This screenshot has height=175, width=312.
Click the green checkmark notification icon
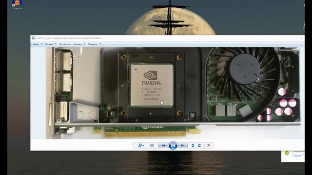[287, 153]
